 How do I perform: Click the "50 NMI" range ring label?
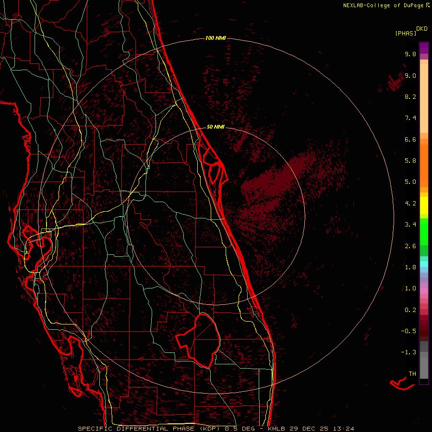pyautogui.click(x=216, y=127)
